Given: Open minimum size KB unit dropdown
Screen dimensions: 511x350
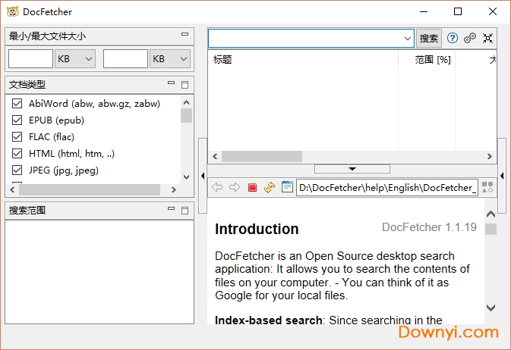Looking at the screenshot, I should pyautogui.click(x=75, y=59).
